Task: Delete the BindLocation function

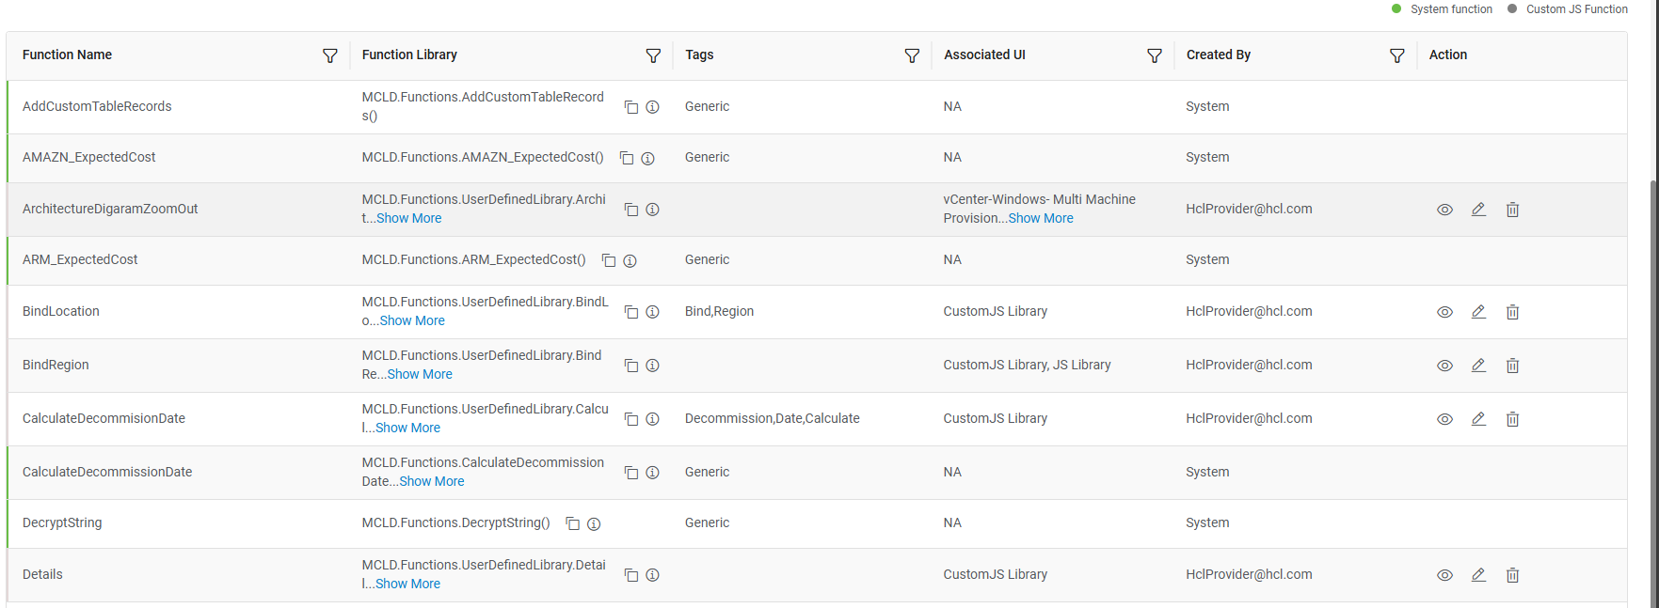Action: (x=1512, y=312)
